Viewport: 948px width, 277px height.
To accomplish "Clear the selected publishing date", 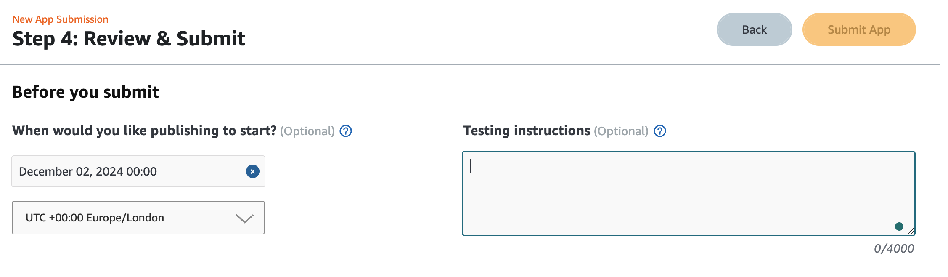I will (252, 171).
